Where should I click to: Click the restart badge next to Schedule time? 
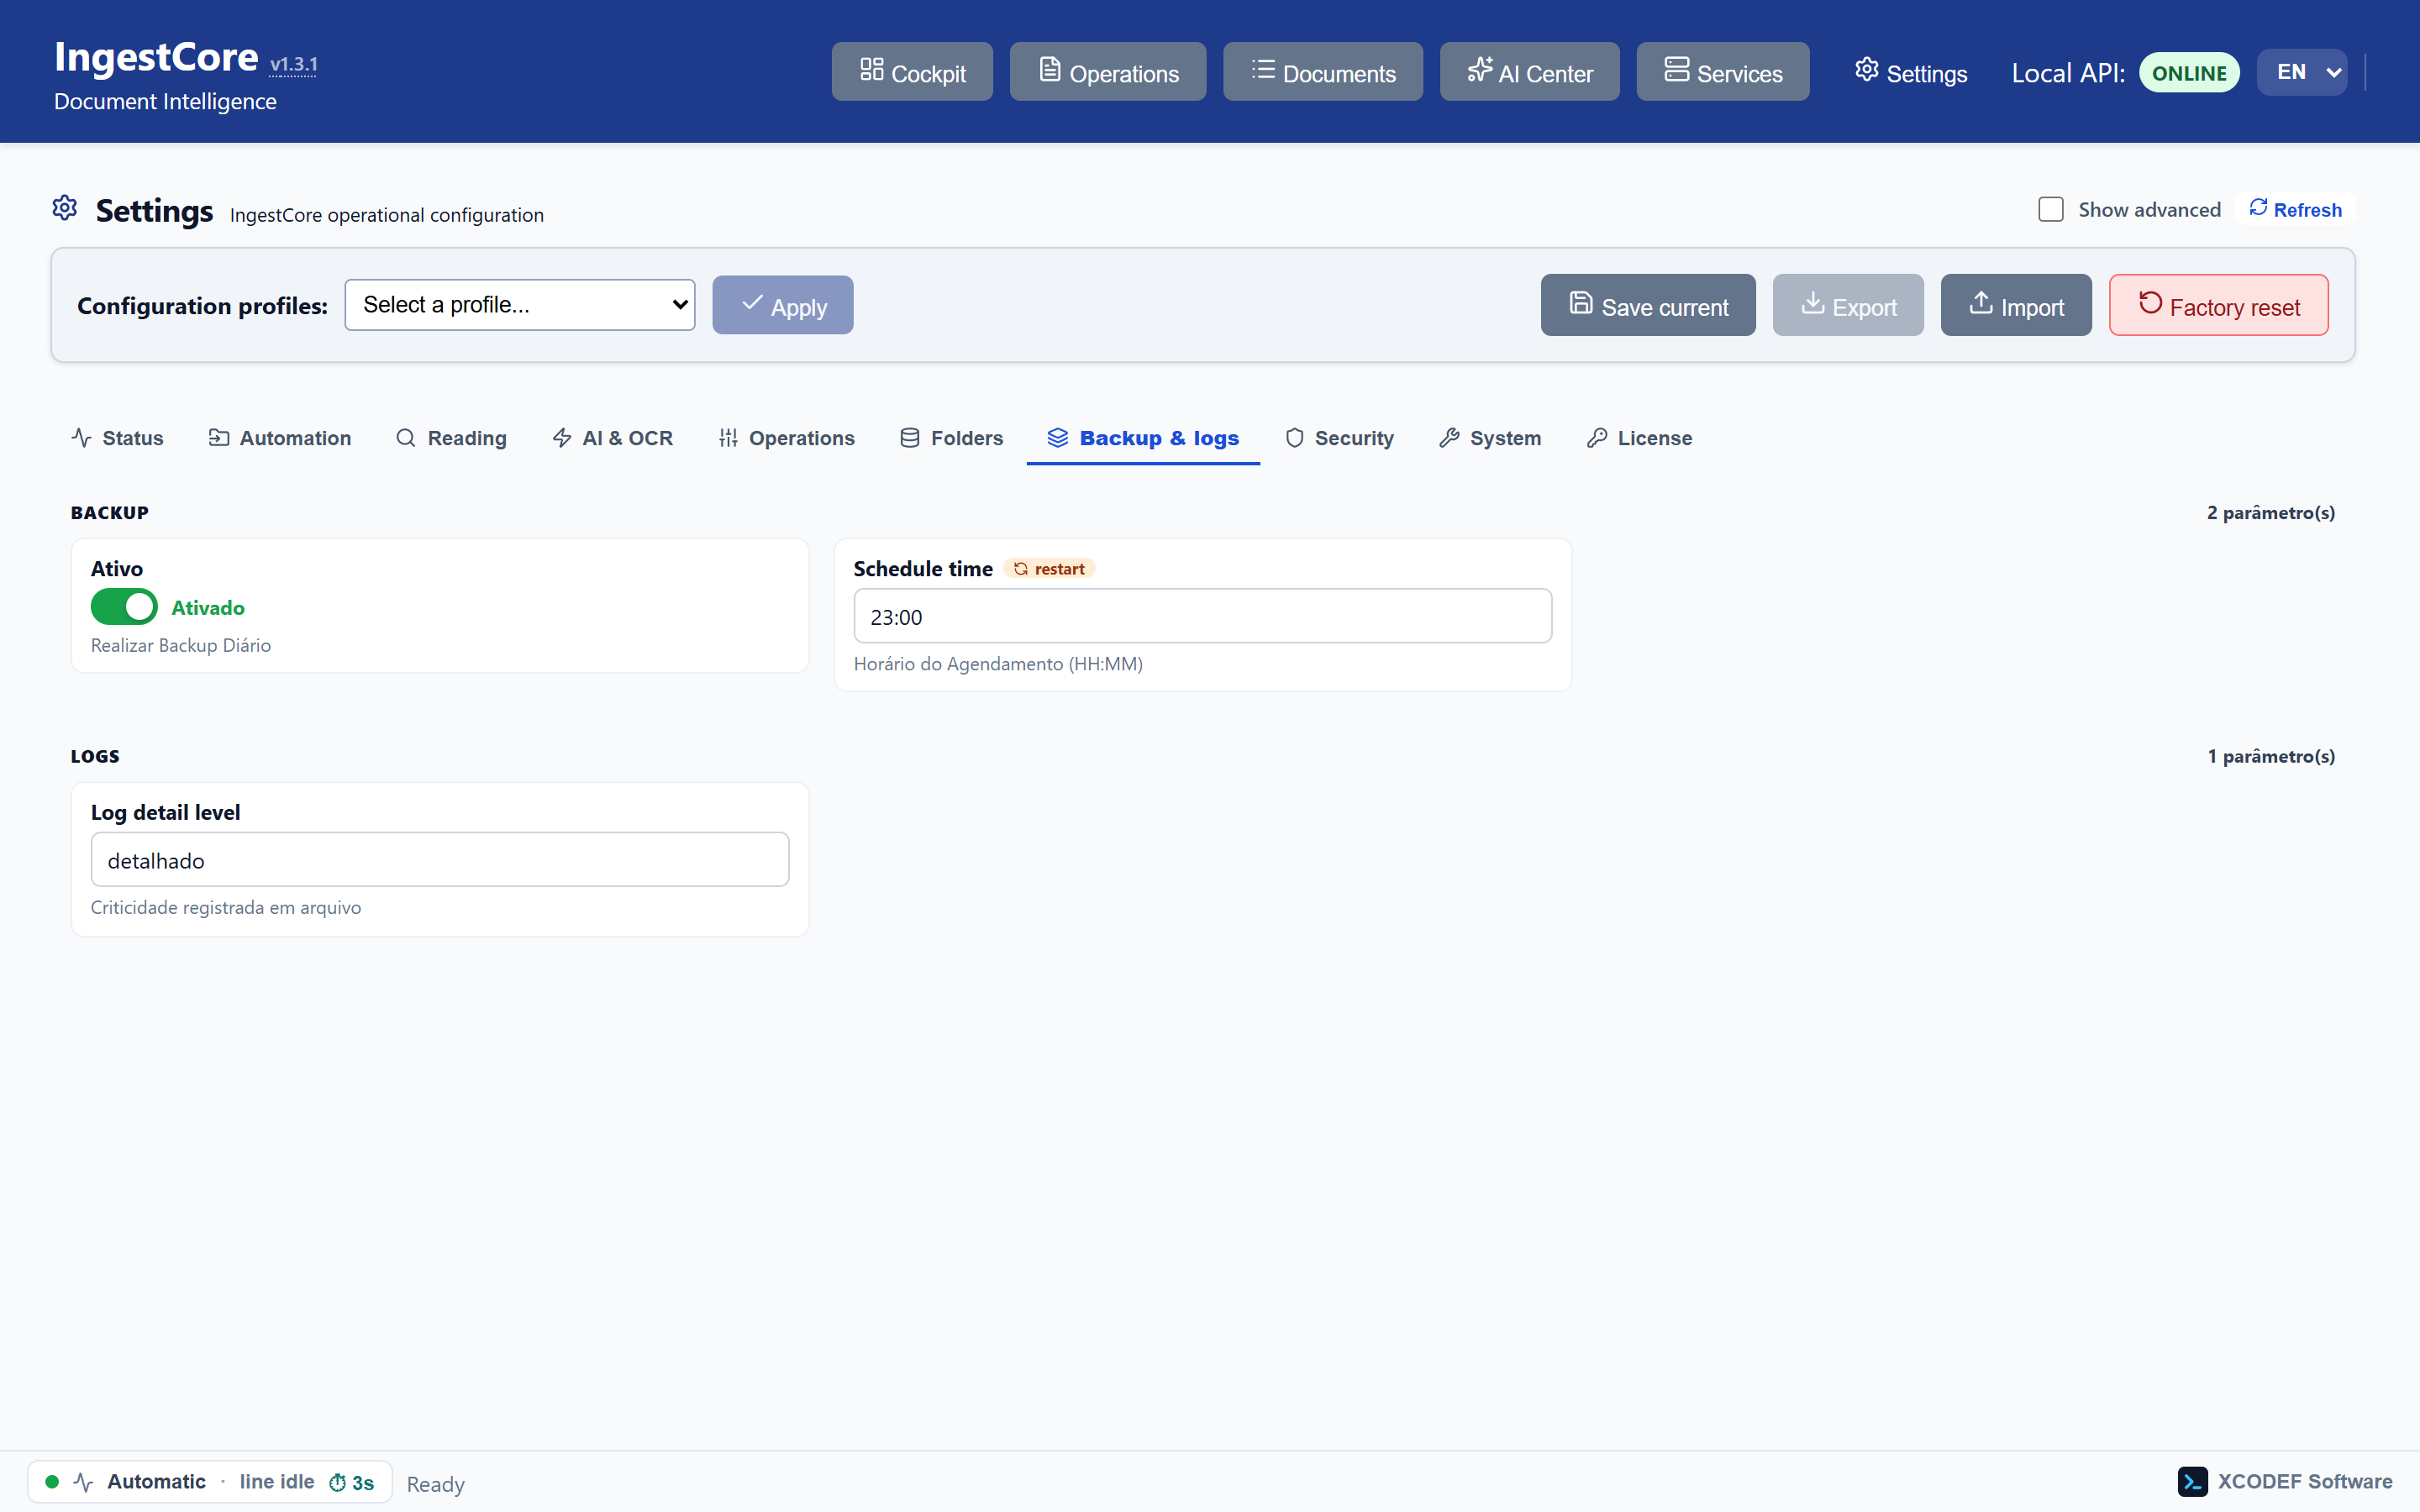(1049, 569)
